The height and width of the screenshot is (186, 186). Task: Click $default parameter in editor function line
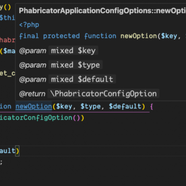(x=125, y=106)
